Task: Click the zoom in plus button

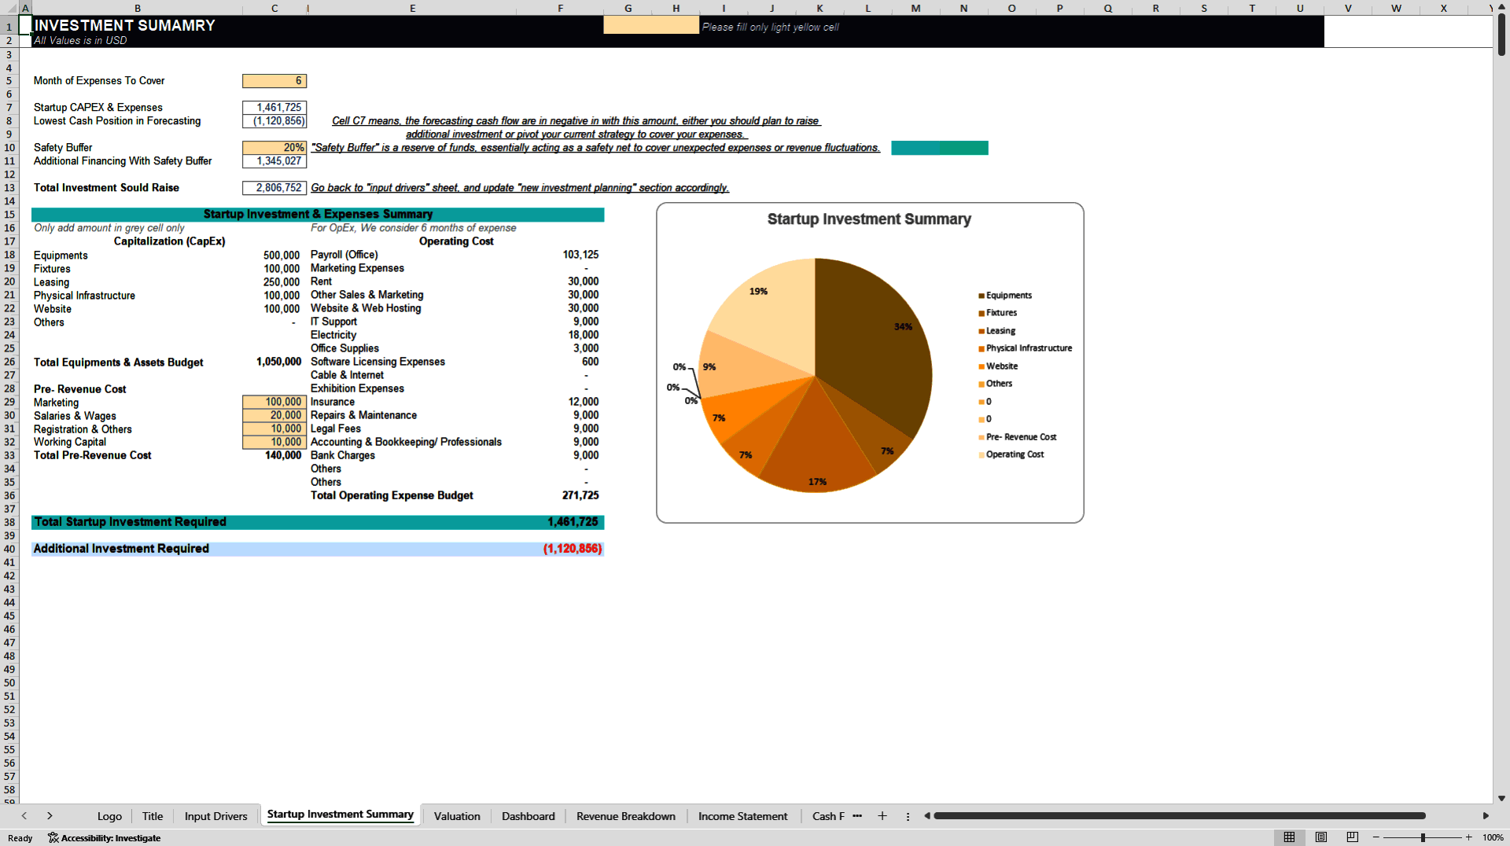Action: pyautogui.click(x=1468, y=837)
